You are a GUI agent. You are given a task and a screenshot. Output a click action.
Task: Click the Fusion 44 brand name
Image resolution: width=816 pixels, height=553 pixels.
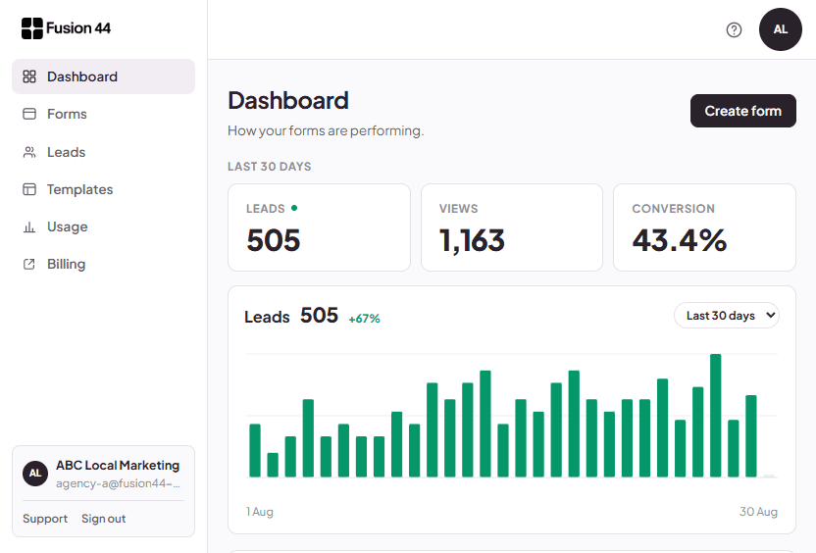78,28
